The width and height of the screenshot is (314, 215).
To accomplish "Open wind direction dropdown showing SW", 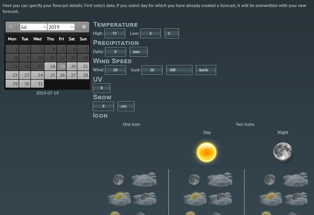I will [x=179, y=70].
